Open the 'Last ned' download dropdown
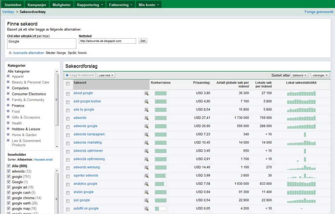The width and height of the screenshot is (335, 214). pos(106,75)
